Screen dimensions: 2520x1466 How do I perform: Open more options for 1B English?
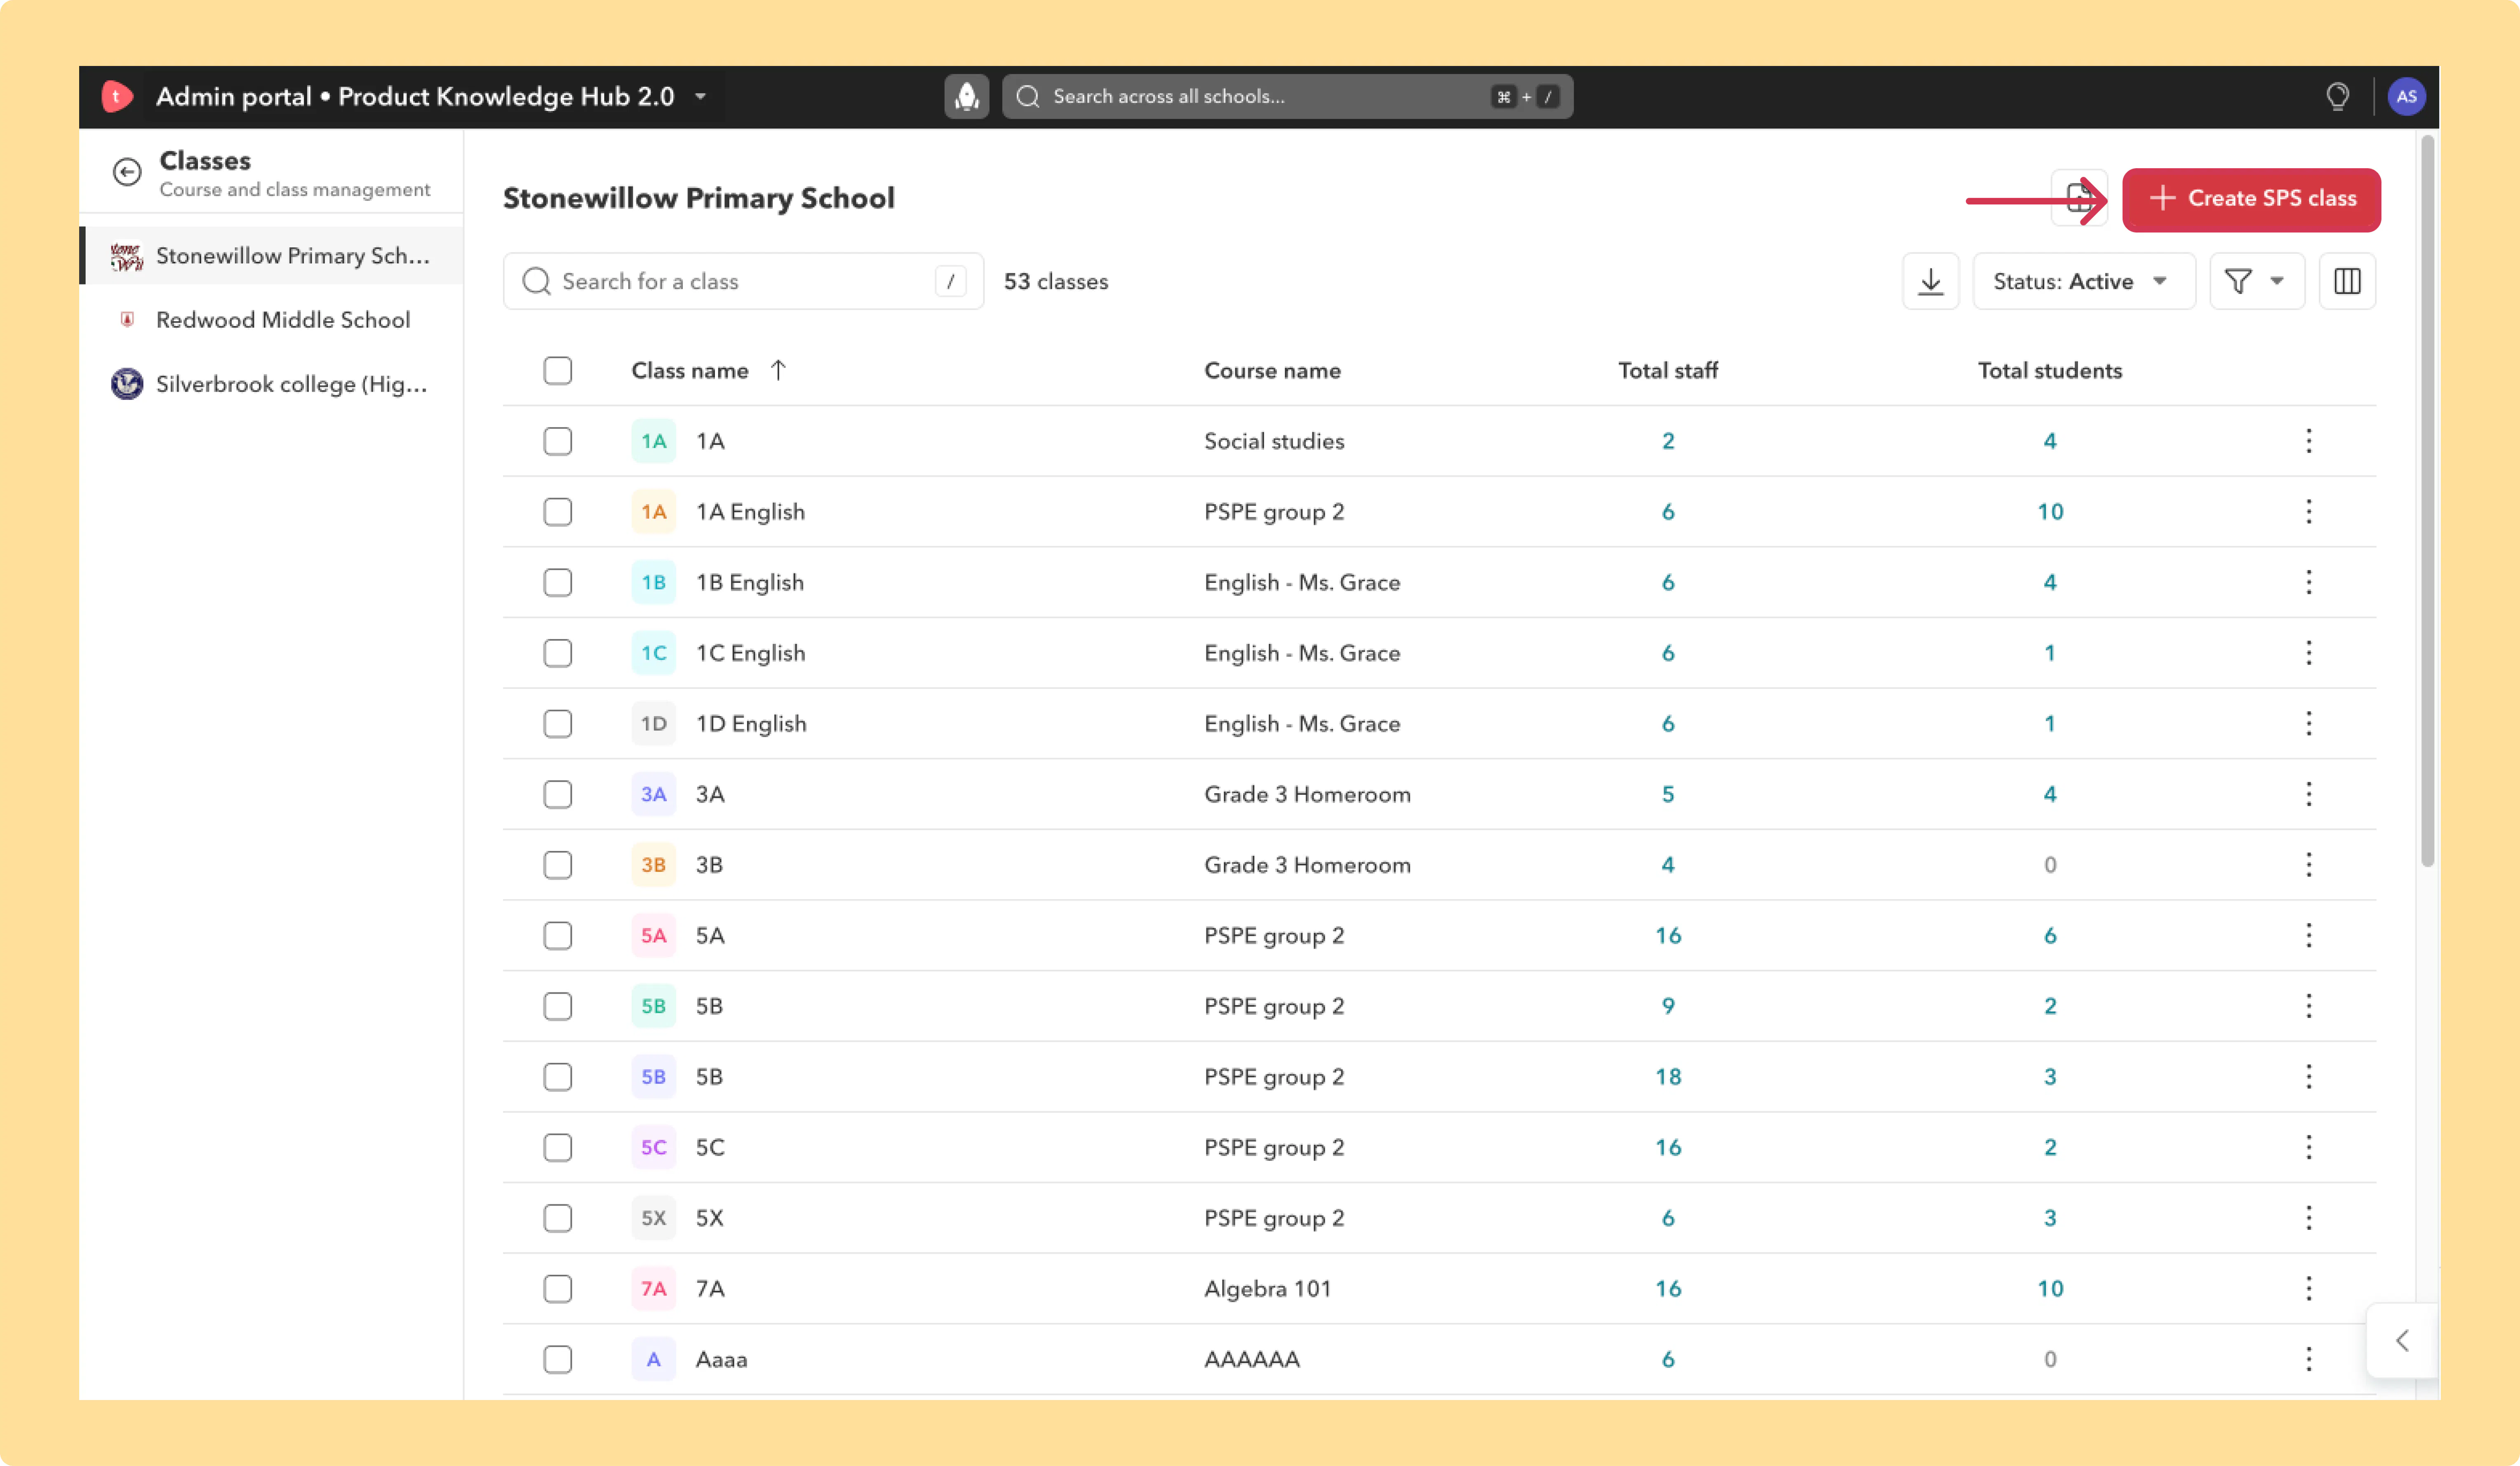pos(2308,582)
